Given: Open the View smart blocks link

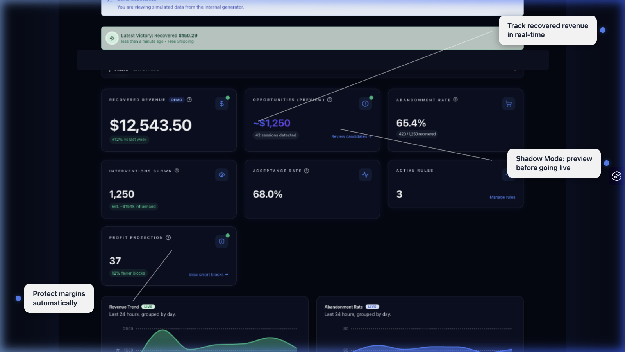Looking at the screenshot, I should pyautogui.click(x=208, y=275).
